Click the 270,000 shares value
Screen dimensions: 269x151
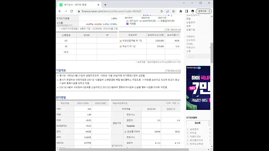click(x=160, y=46)
